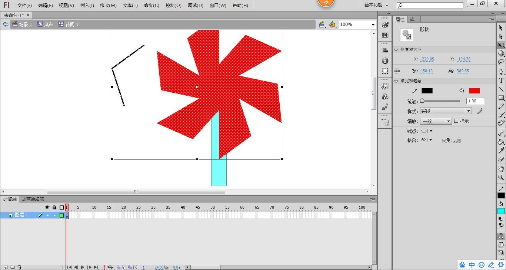Edit the 宽 width value 458.10

tap(426, 71)
